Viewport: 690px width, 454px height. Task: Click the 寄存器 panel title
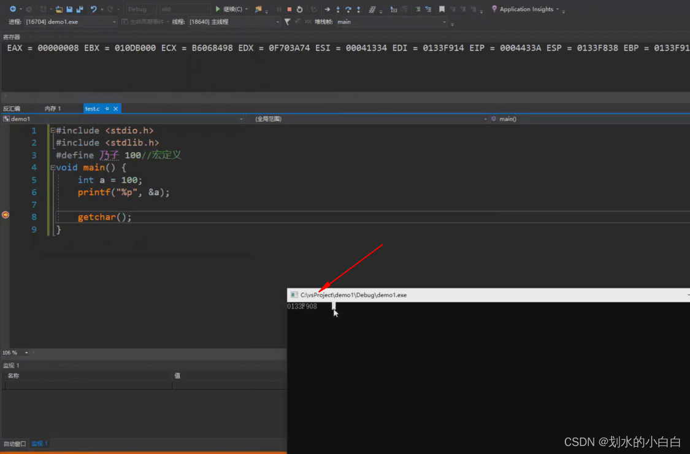pyautogui.click(x=12, y=37)
